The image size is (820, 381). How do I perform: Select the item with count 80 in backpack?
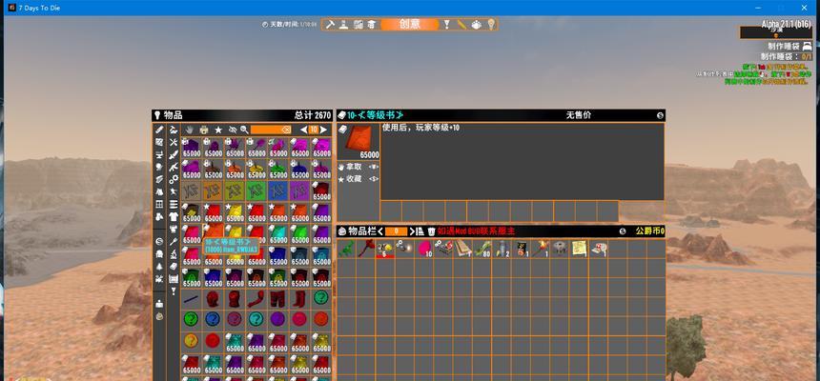(x=482, y=249)
